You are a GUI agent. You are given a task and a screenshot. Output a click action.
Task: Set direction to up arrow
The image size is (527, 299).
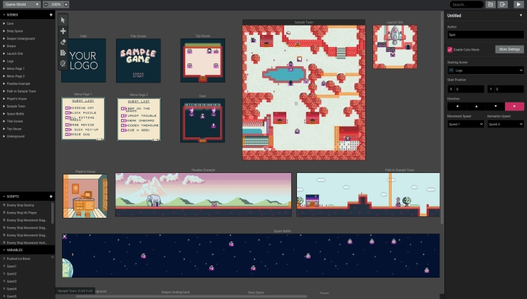click(x=476, y=106)
